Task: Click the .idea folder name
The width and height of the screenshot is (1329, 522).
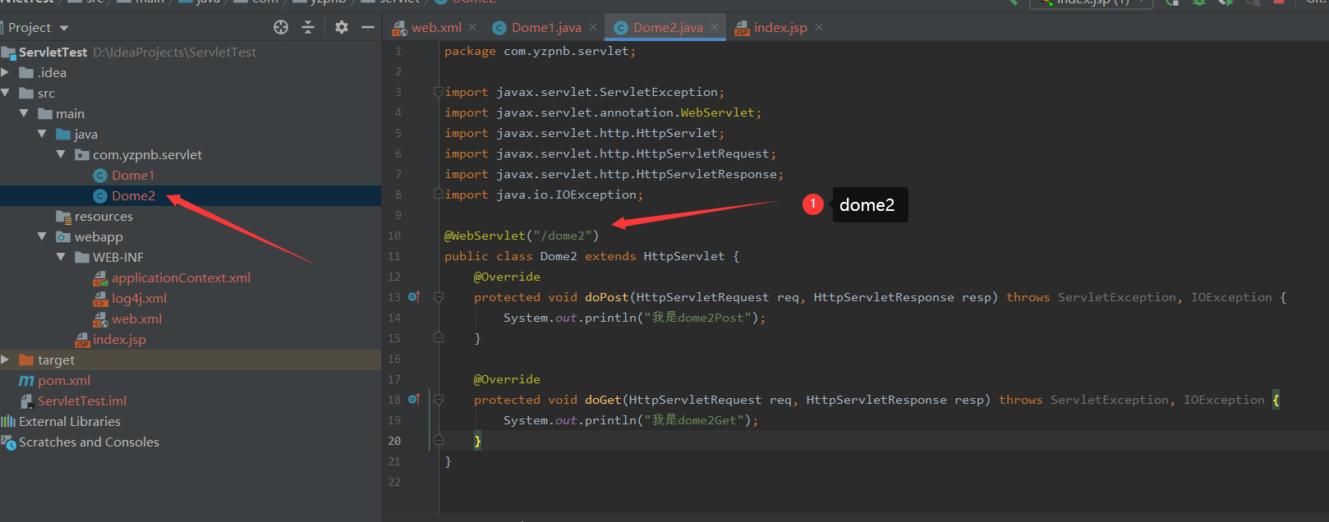Action: tap(52, 72)
